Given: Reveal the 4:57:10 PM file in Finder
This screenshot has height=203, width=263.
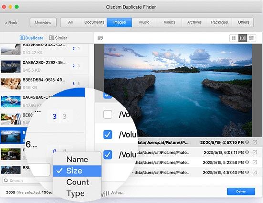Looking at the screenshot, I should 255,142.
